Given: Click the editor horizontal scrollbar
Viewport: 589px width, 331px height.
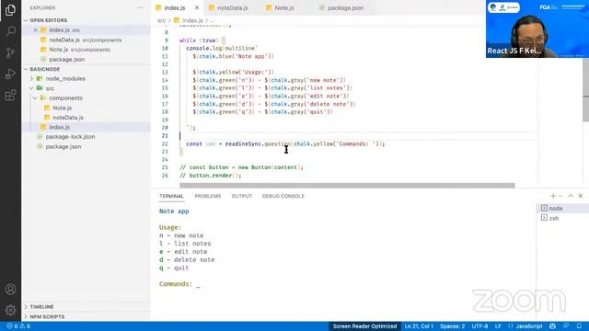Looking at the screenshot, I should pyautogui.click(x=347, y=186).
